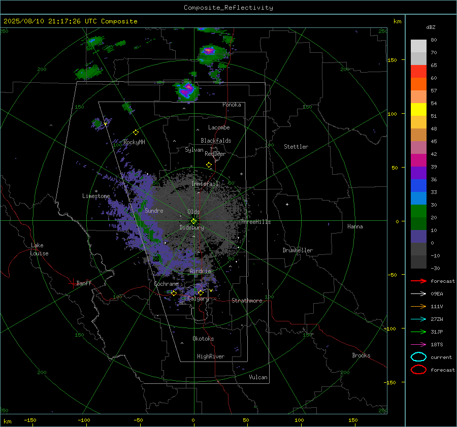Click the 42 dBZ pink color swatch
This screenshot has height=427, width=457.
(418, 147)
